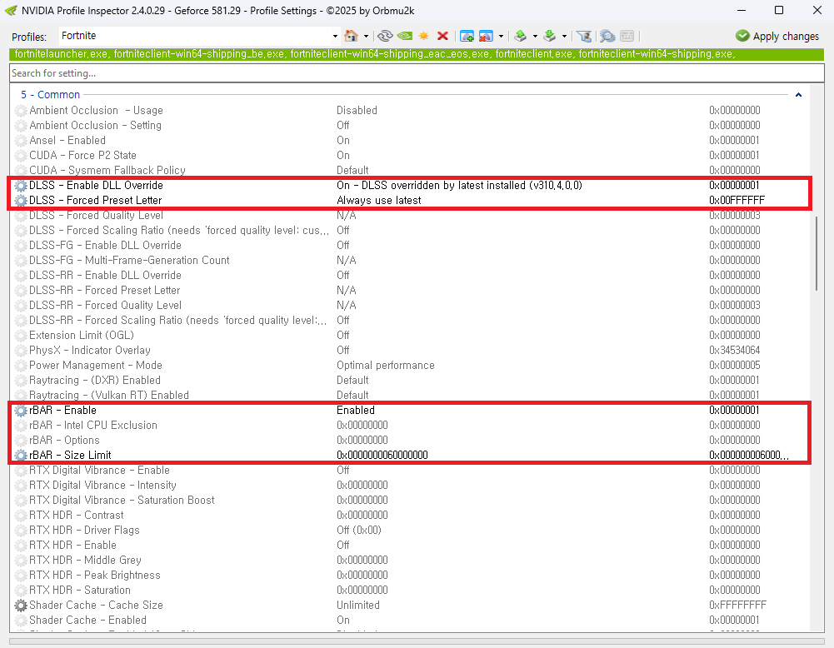Click the 'Optimal performance' power mode value
The image size is (834, 648).
click(386, 366)
